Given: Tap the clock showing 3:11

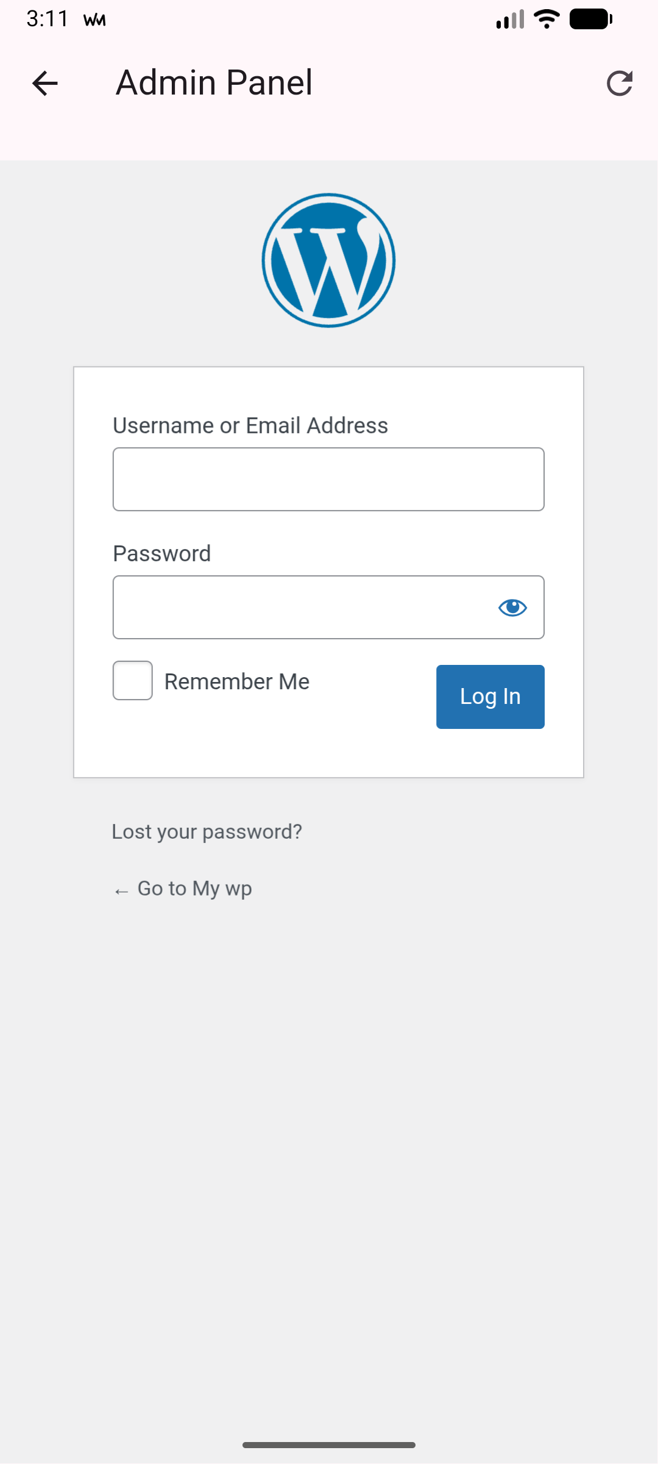Looking at the screenshot, I should pyautogui.click(x=46, y=18).
